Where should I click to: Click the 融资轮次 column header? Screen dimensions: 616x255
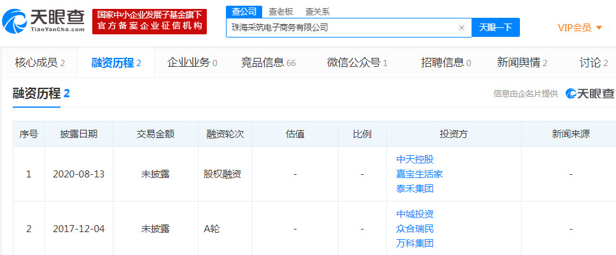(225, 134)
